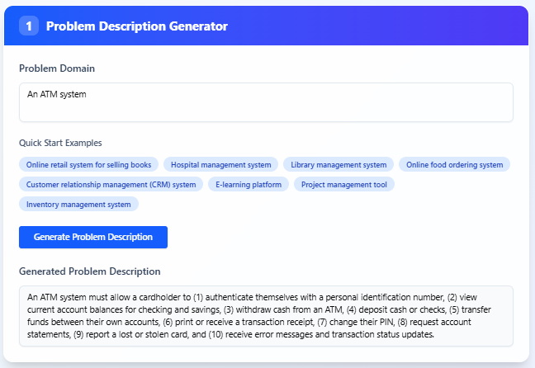Click the Generated Problem Description heading
Screen dimensions: 535x368
click(89, 271)
